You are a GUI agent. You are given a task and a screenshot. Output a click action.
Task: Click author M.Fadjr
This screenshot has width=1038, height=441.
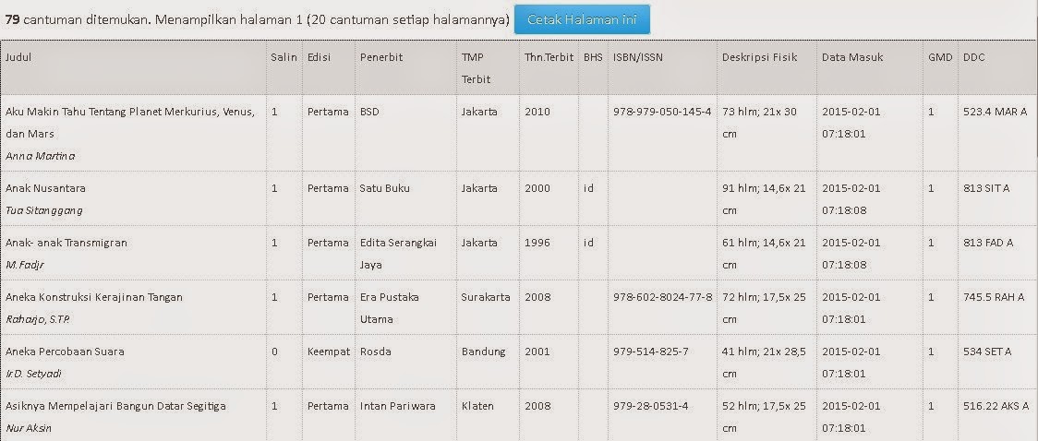25,265
